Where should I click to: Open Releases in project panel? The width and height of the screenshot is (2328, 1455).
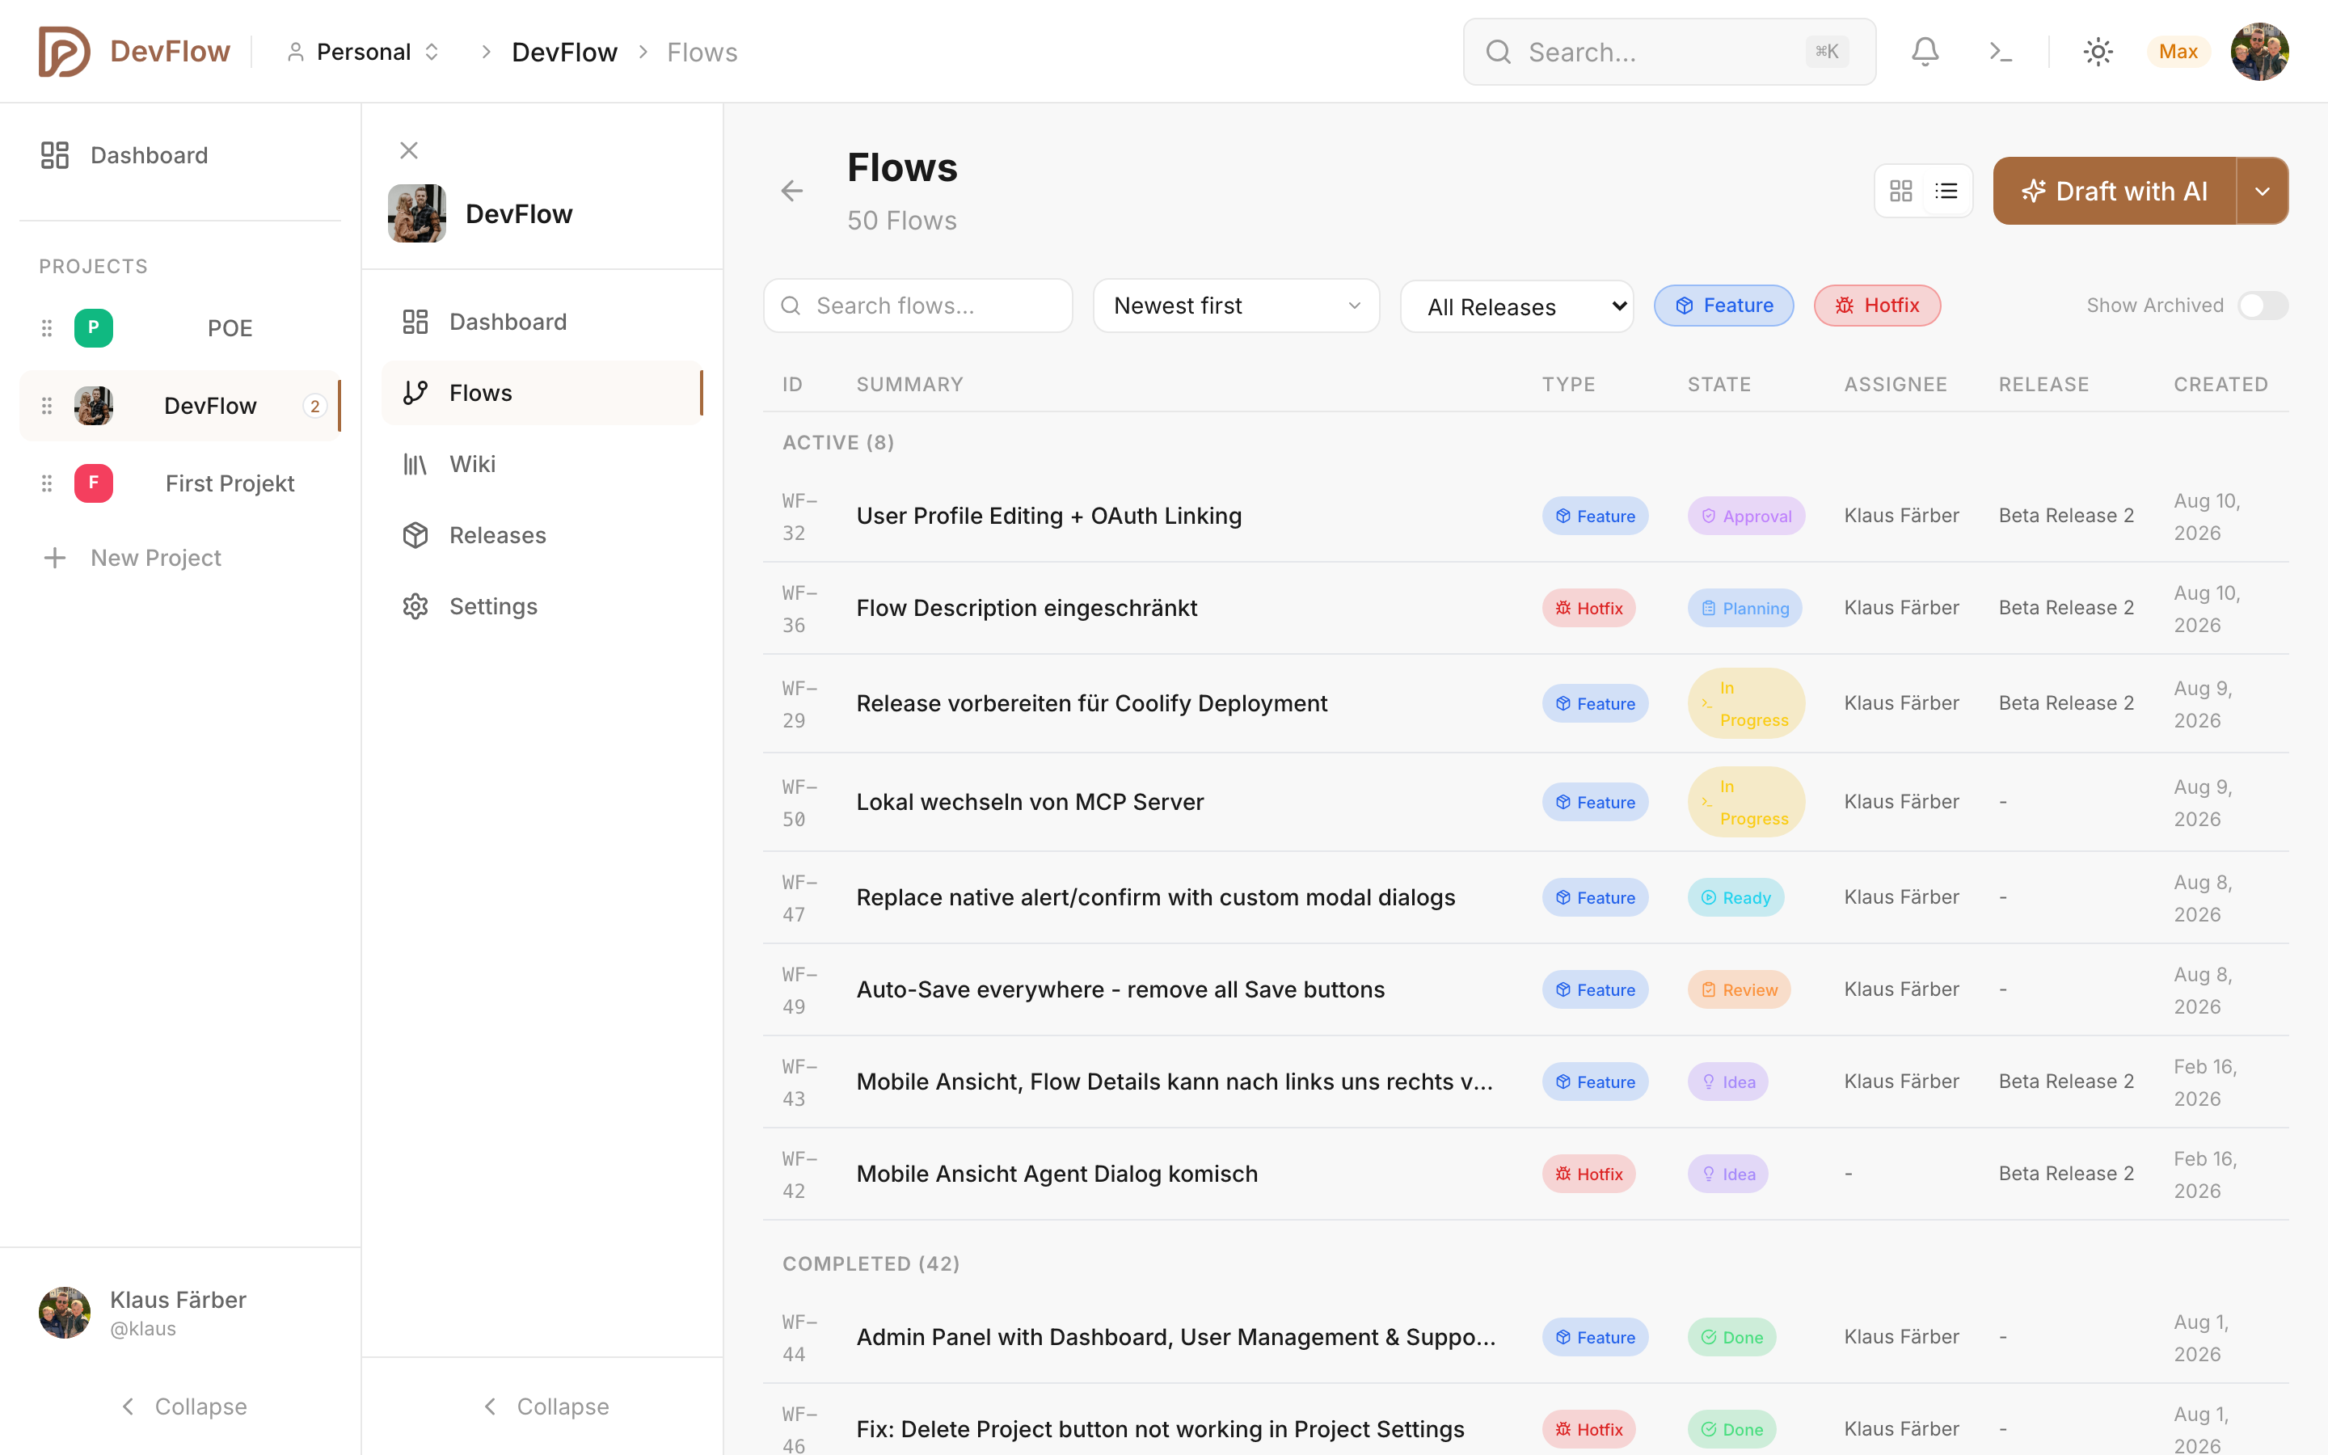542,535
